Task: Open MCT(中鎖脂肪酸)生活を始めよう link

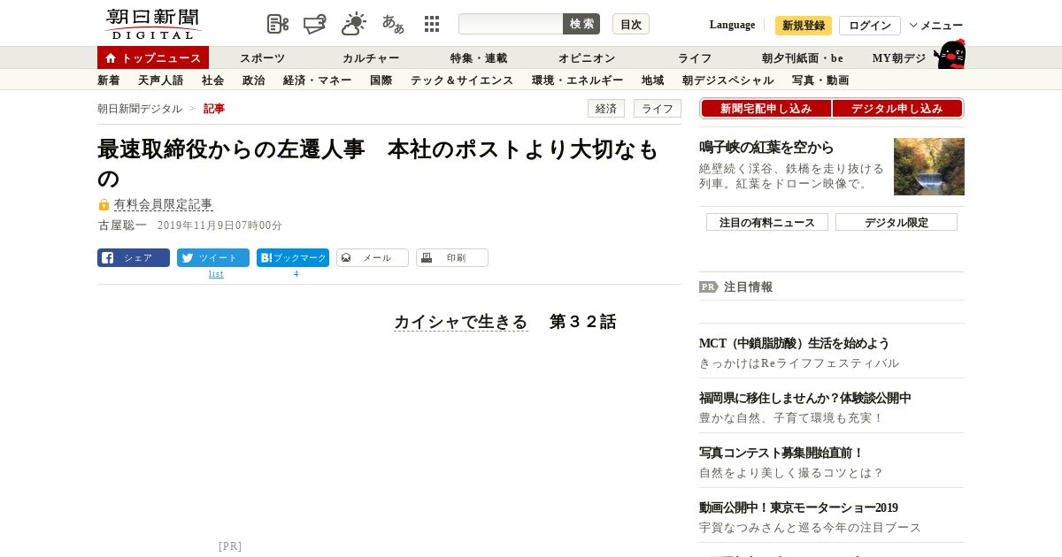Action: [794, 343]
